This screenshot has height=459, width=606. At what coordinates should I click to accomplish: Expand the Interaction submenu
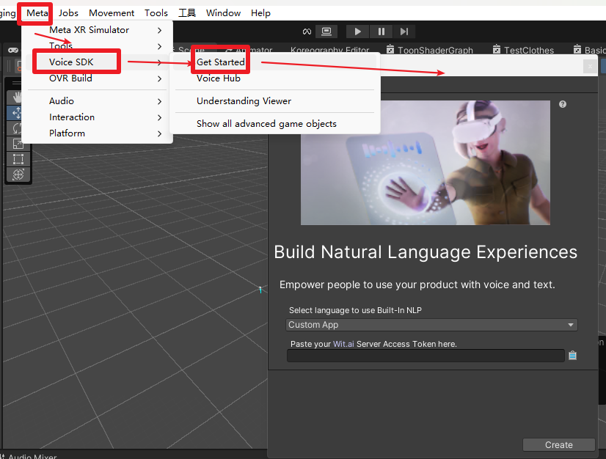97,117
